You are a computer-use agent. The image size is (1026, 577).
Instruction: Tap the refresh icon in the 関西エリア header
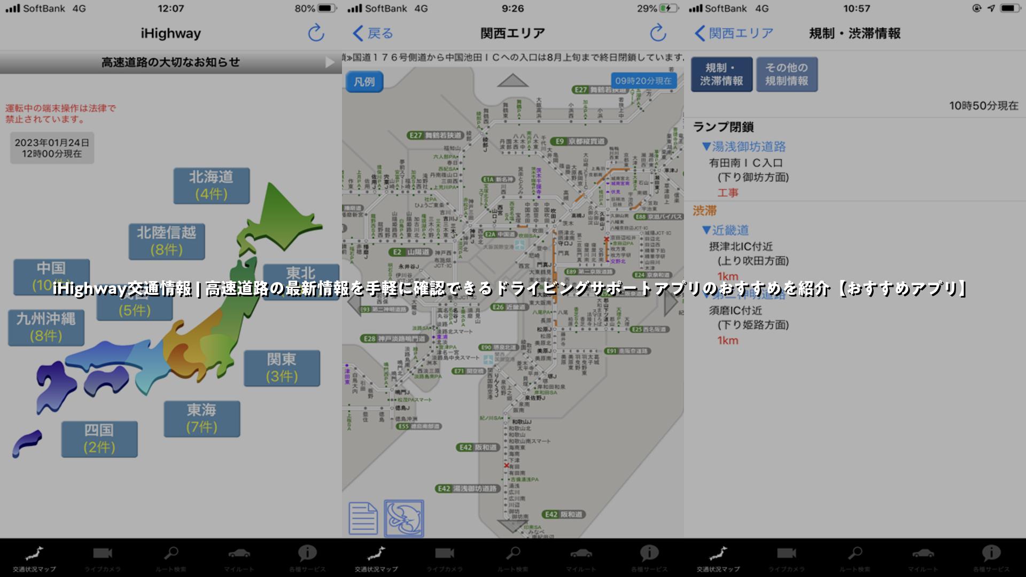[658, 33]
